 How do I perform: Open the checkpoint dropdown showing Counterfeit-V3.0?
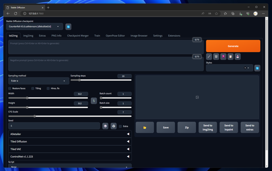(35, 27)
